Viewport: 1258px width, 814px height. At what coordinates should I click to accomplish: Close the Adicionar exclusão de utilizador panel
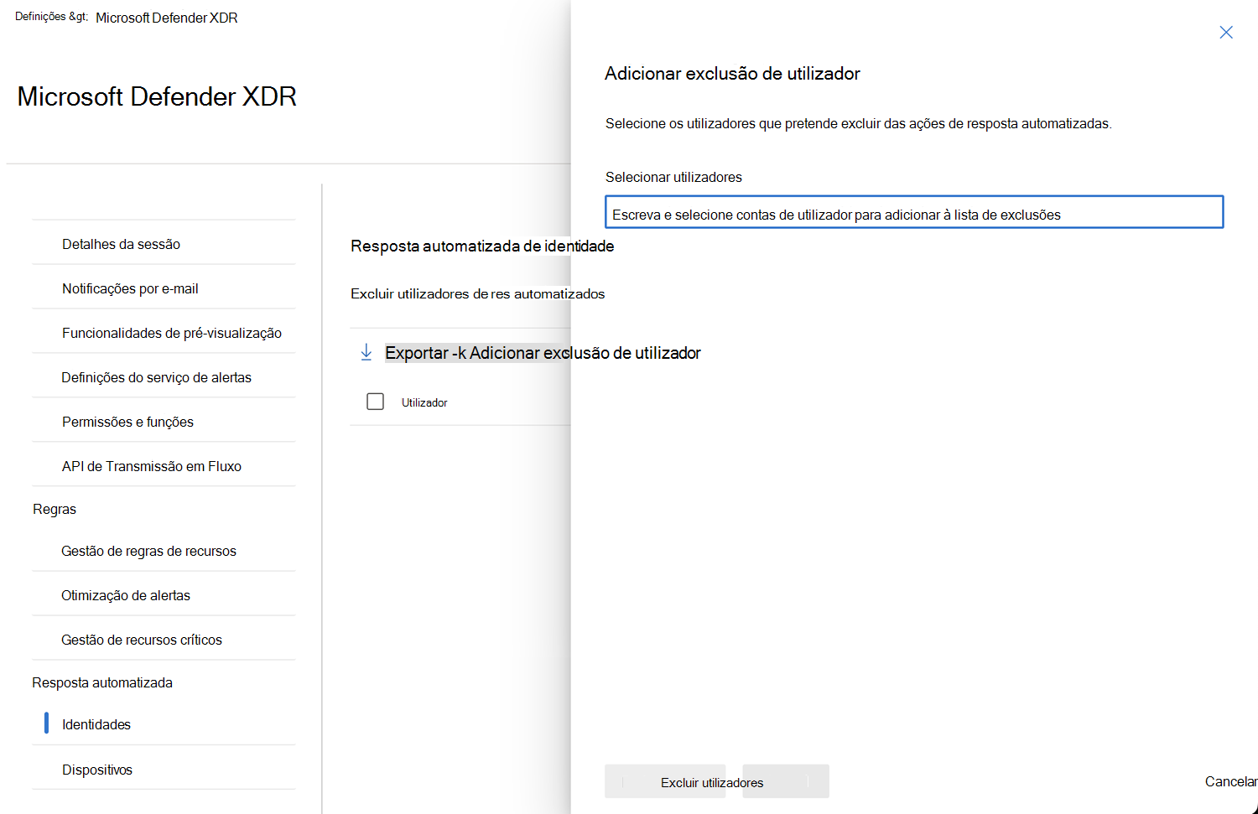[x=1226, y=33]
